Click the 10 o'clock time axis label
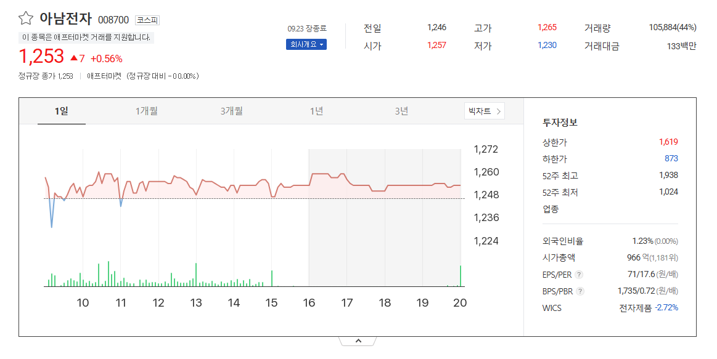This screenshot has width=717, height=359. (x=83, y=303)
